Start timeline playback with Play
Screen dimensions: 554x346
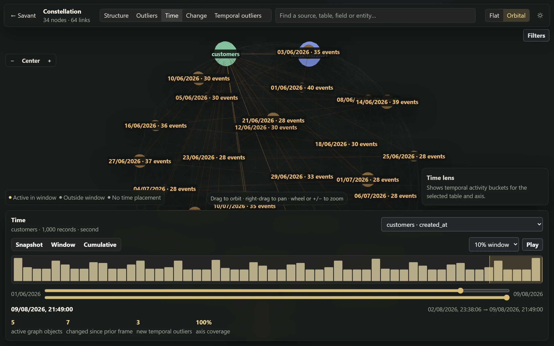532,245
